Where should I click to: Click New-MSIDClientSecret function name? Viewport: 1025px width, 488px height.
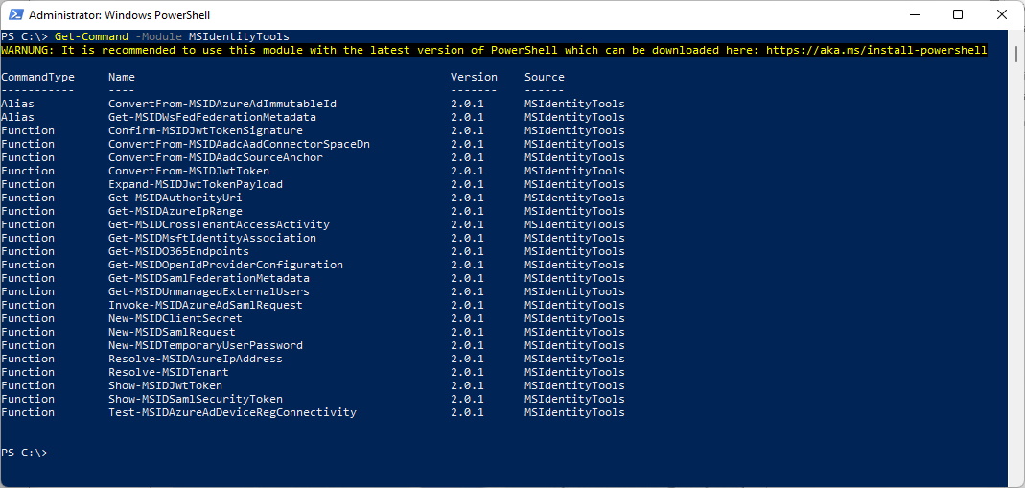tap(175, 318)
